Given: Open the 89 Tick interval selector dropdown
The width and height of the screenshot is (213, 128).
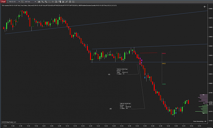Looking at the screenshot, I should (x=30, y=2).
